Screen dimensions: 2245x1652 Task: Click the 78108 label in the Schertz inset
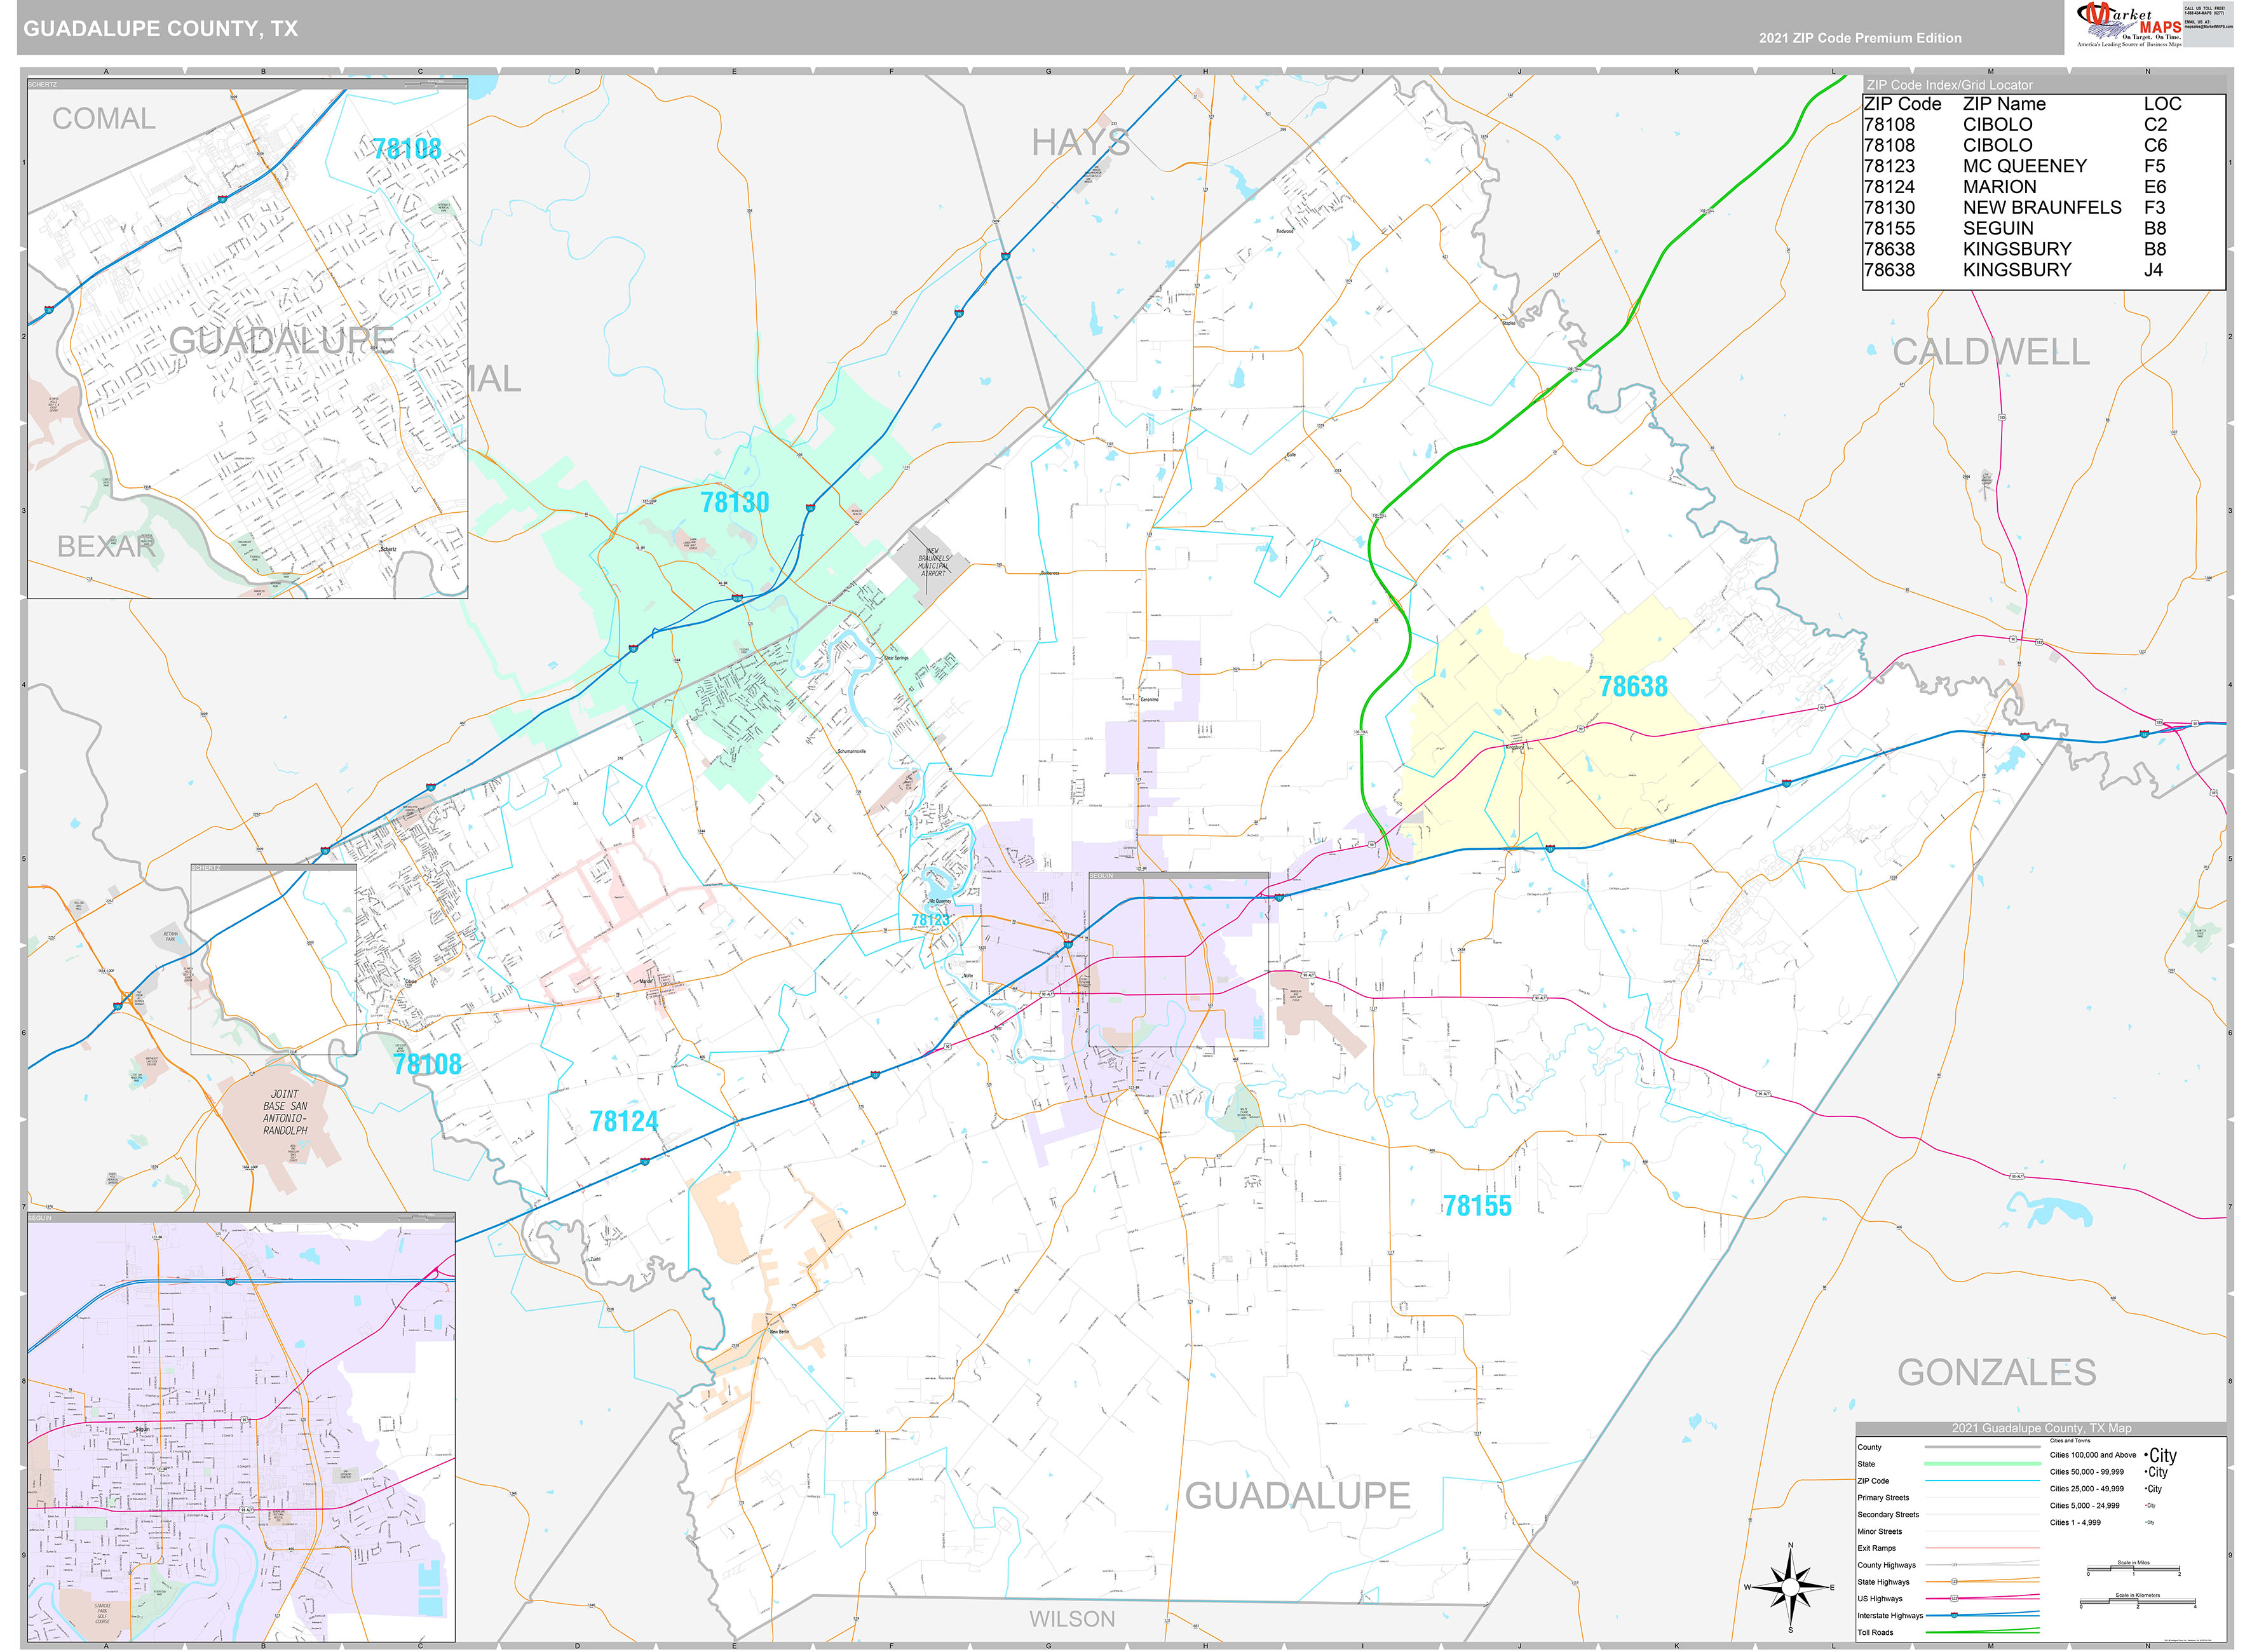pos(407,149)
